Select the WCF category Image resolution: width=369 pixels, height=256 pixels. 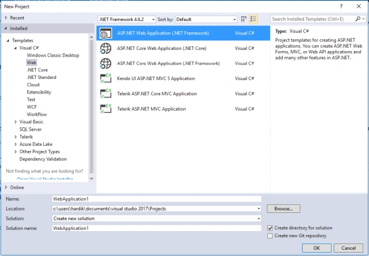pyautogui.click(x=32, y=107)
